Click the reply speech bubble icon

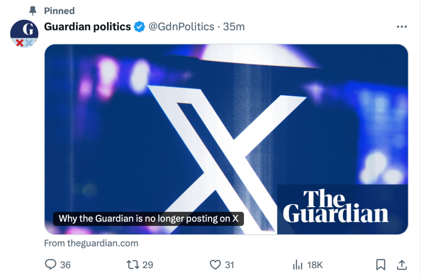coord(51,265)
